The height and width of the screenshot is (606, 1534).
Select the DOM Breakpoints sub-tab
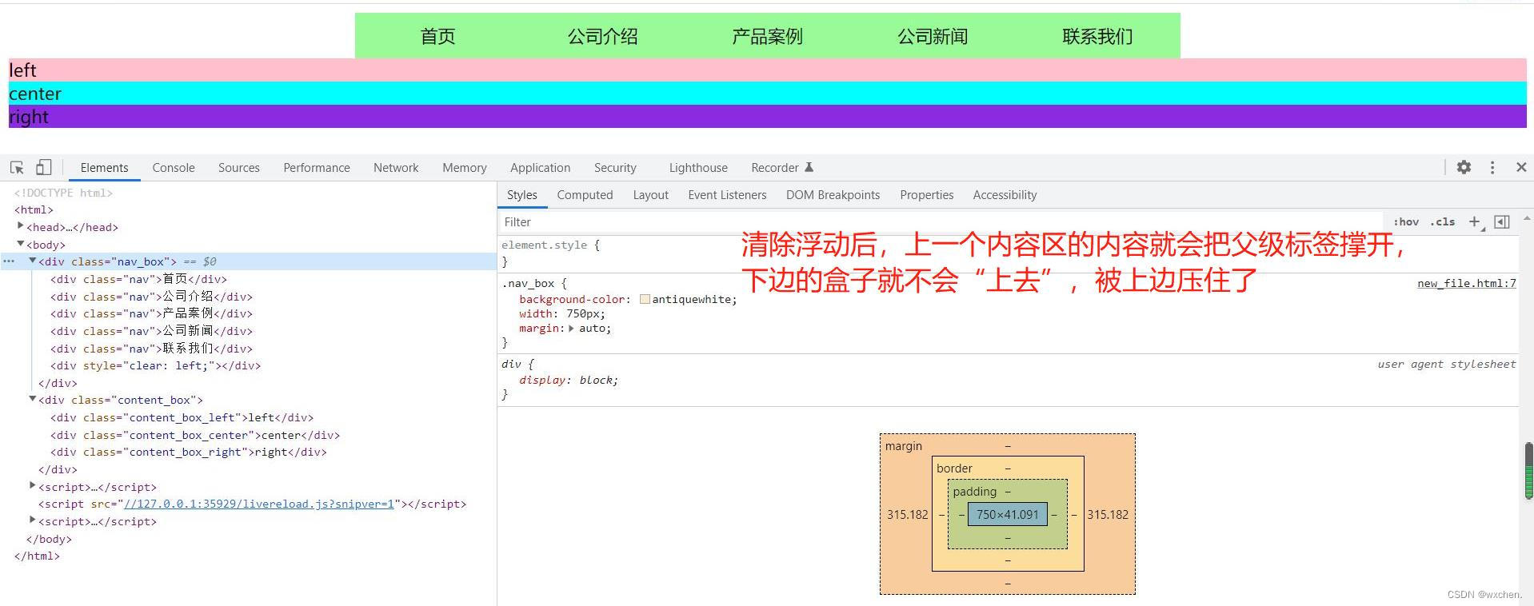click(x=833, y=195)
